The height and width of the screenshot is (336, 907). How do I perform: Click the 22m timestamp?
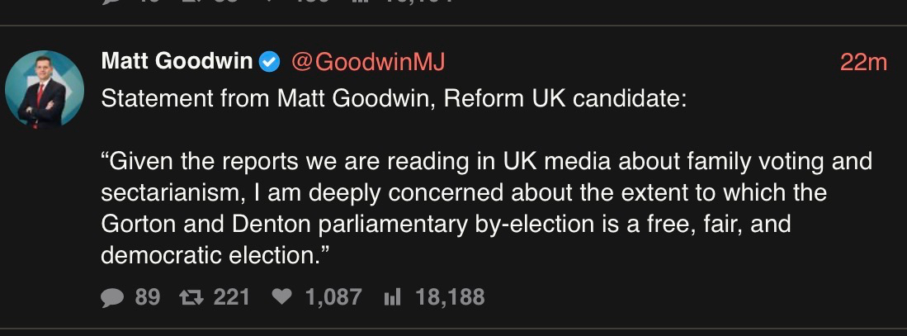click(x=863, y=62)
